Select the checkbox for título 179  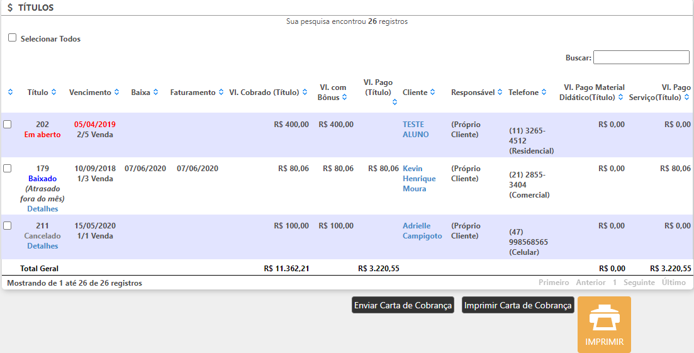point(7,168)
